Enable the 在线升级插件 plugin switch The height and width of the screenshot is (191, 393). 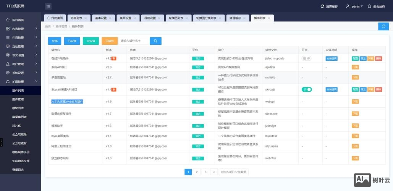pos(306,58)
